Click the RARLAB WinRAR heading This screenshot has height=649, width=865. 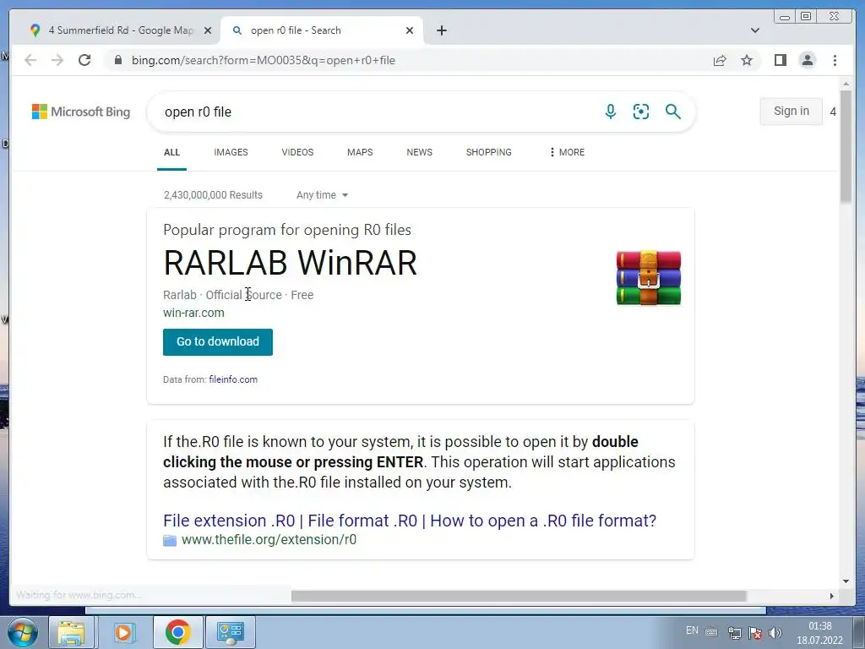(291, 263)
